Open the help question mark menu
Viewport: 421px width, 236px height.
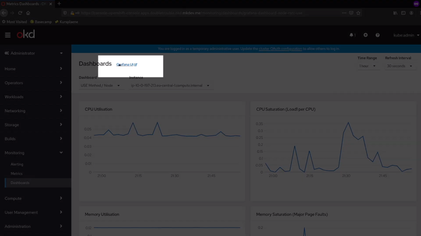click(x=378, y=35)
